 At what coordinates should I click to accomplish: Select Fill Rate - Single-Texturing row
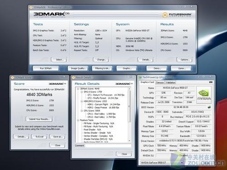[99, 123]
